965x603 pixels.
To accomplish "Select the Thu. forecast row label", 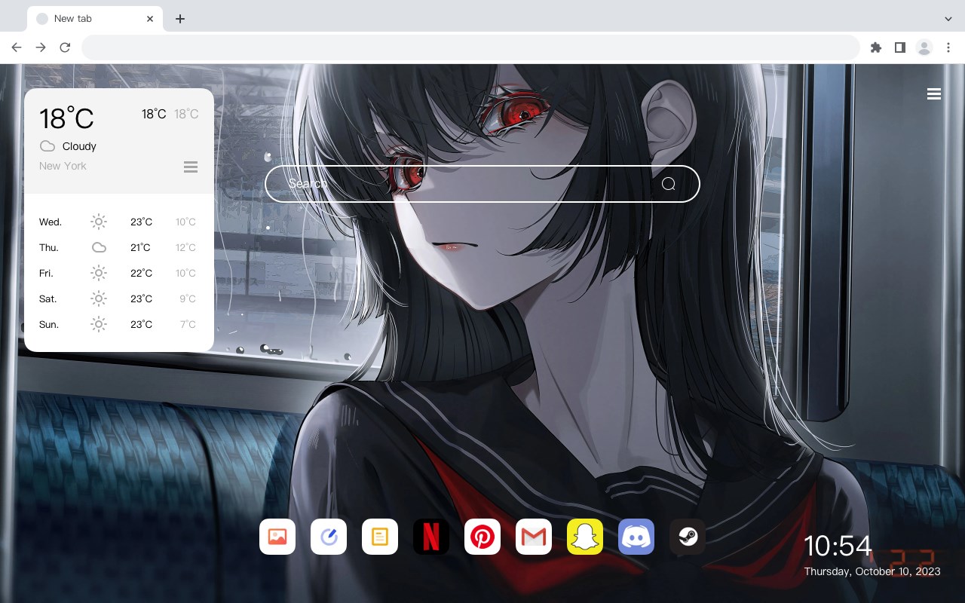I will coord(49,247).
